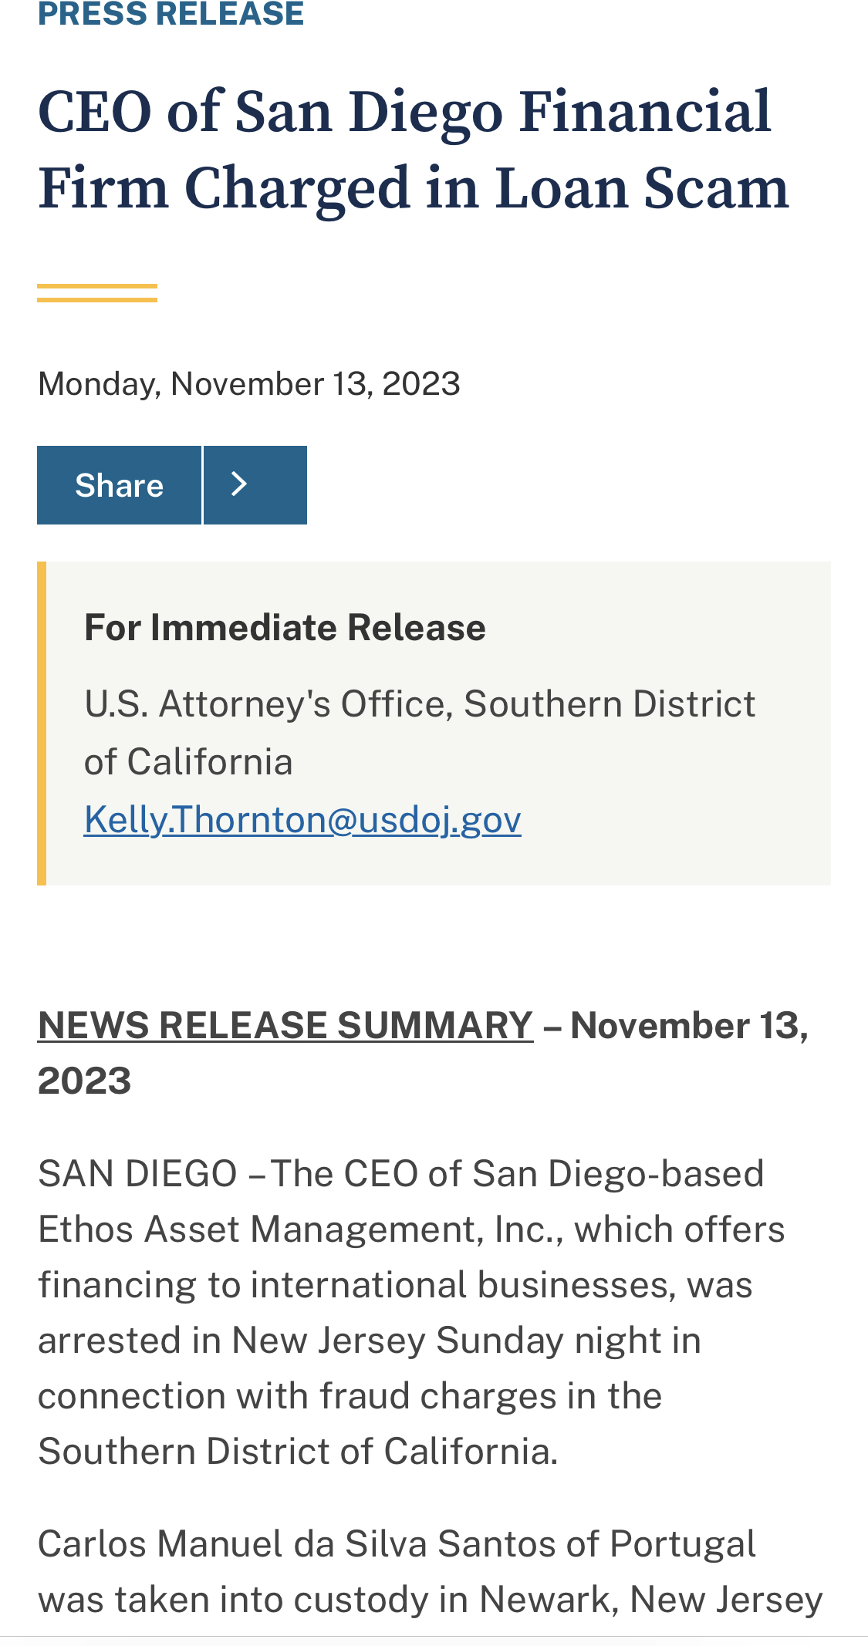868x1646 pixels.
Task: Click the SAN DIEGO dateline opening the paragraph
Action: [137, 1174]
